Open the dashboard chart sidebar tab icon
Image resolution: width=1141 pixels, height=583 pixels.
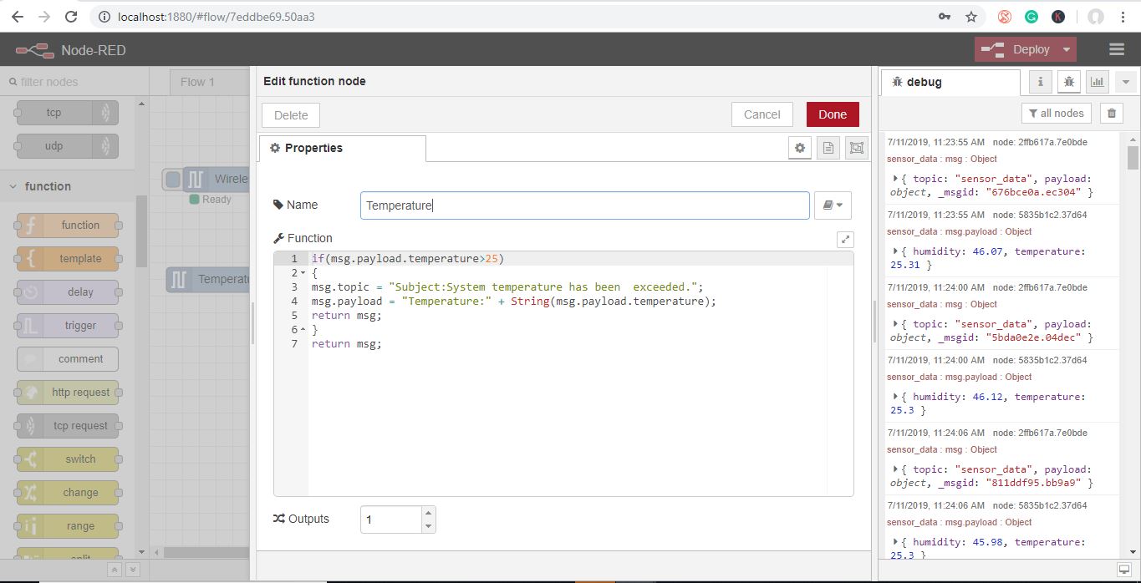click(x=1096, y=82)
